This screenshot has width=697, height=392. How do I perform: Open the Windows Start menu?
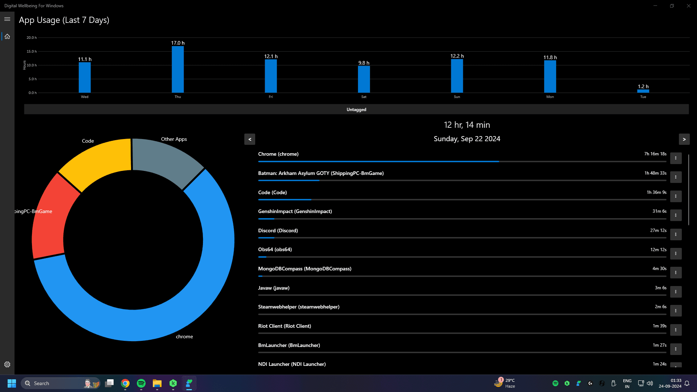pyautogui.click(x=12, y=383)
